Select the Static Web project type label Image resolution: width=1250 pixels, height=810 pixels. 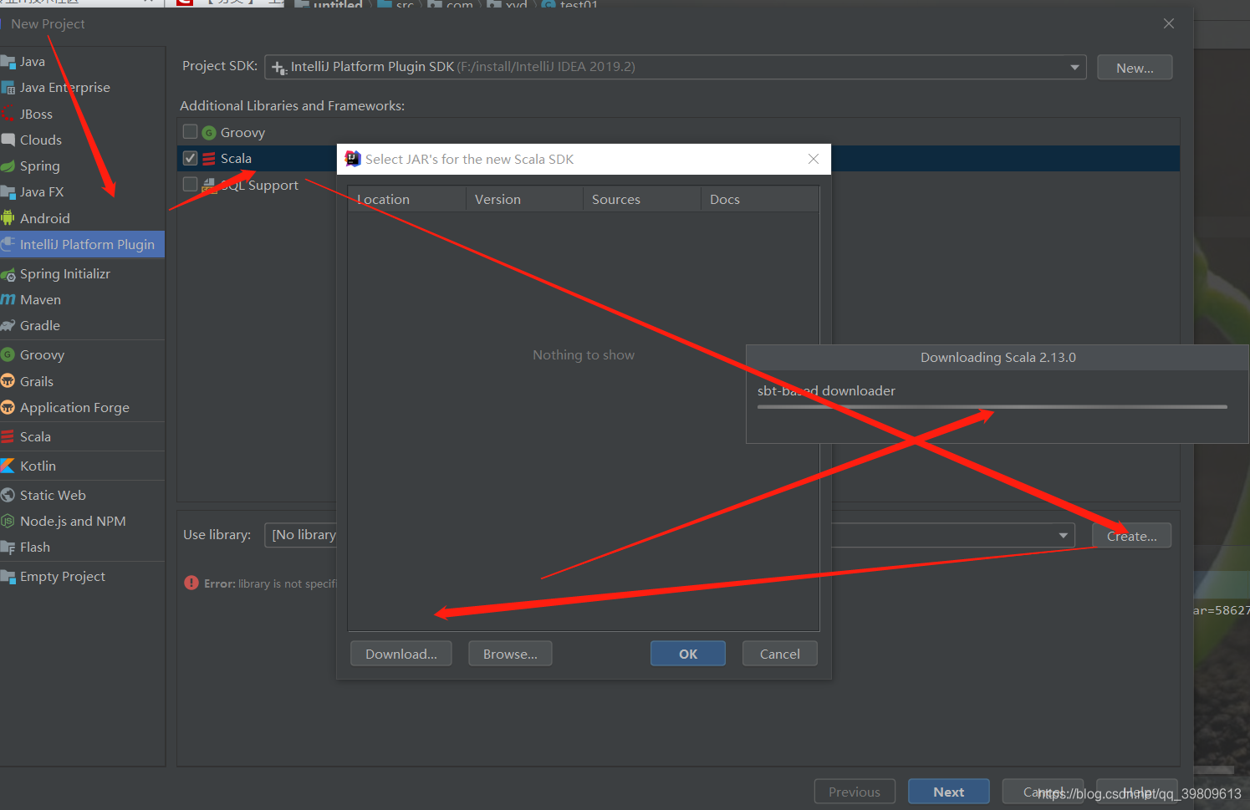point(53,495)
